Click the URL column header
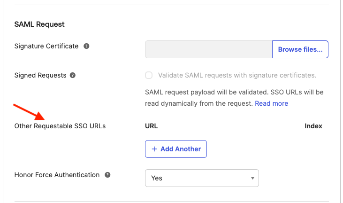This screenshot has width=343, height=203. point(151,126)
